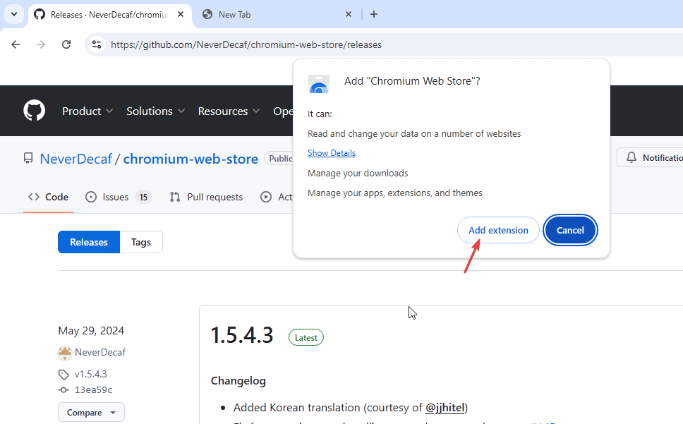Image resolution: width=683 pixels, height=424 pixels.
Task: Expand the Compare dropdown button
Action: pyautogui.click(x=92, y=412)
